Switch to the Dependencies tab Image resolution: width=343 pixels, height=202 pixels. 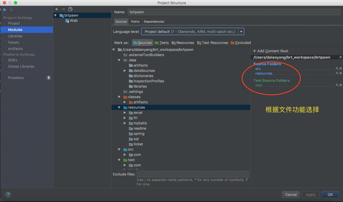click(154, 22)
